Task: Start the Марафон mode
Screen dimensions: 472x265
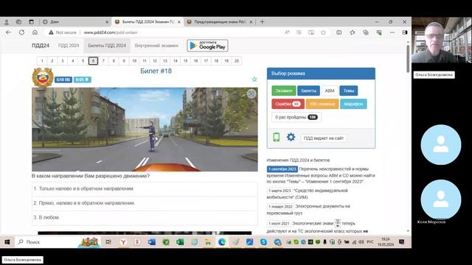Action: (353, 104)
